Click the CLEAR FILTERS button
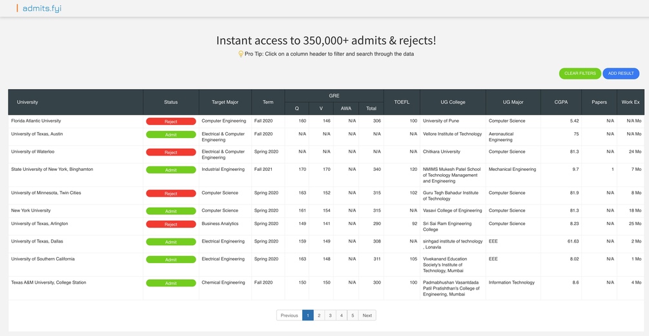The image size is (649, 336). click(x=580, y=74)
